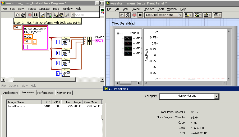Screen dimensions: 239x137
Task: Click blue Wvfm plot swatch in legend
Action: point(128,53)
